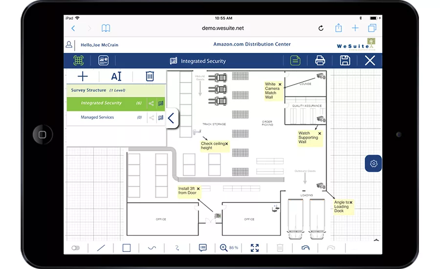The height and width of the screenshot is (269, 440).
Task: Rename item with the AI text tool
Action: coord(116,76)
